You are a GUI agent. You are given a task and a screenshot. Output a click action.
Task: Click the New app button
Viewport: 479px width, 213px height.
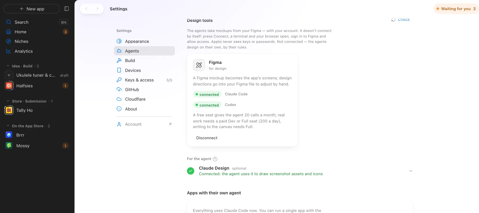click(x=32, y=9)
